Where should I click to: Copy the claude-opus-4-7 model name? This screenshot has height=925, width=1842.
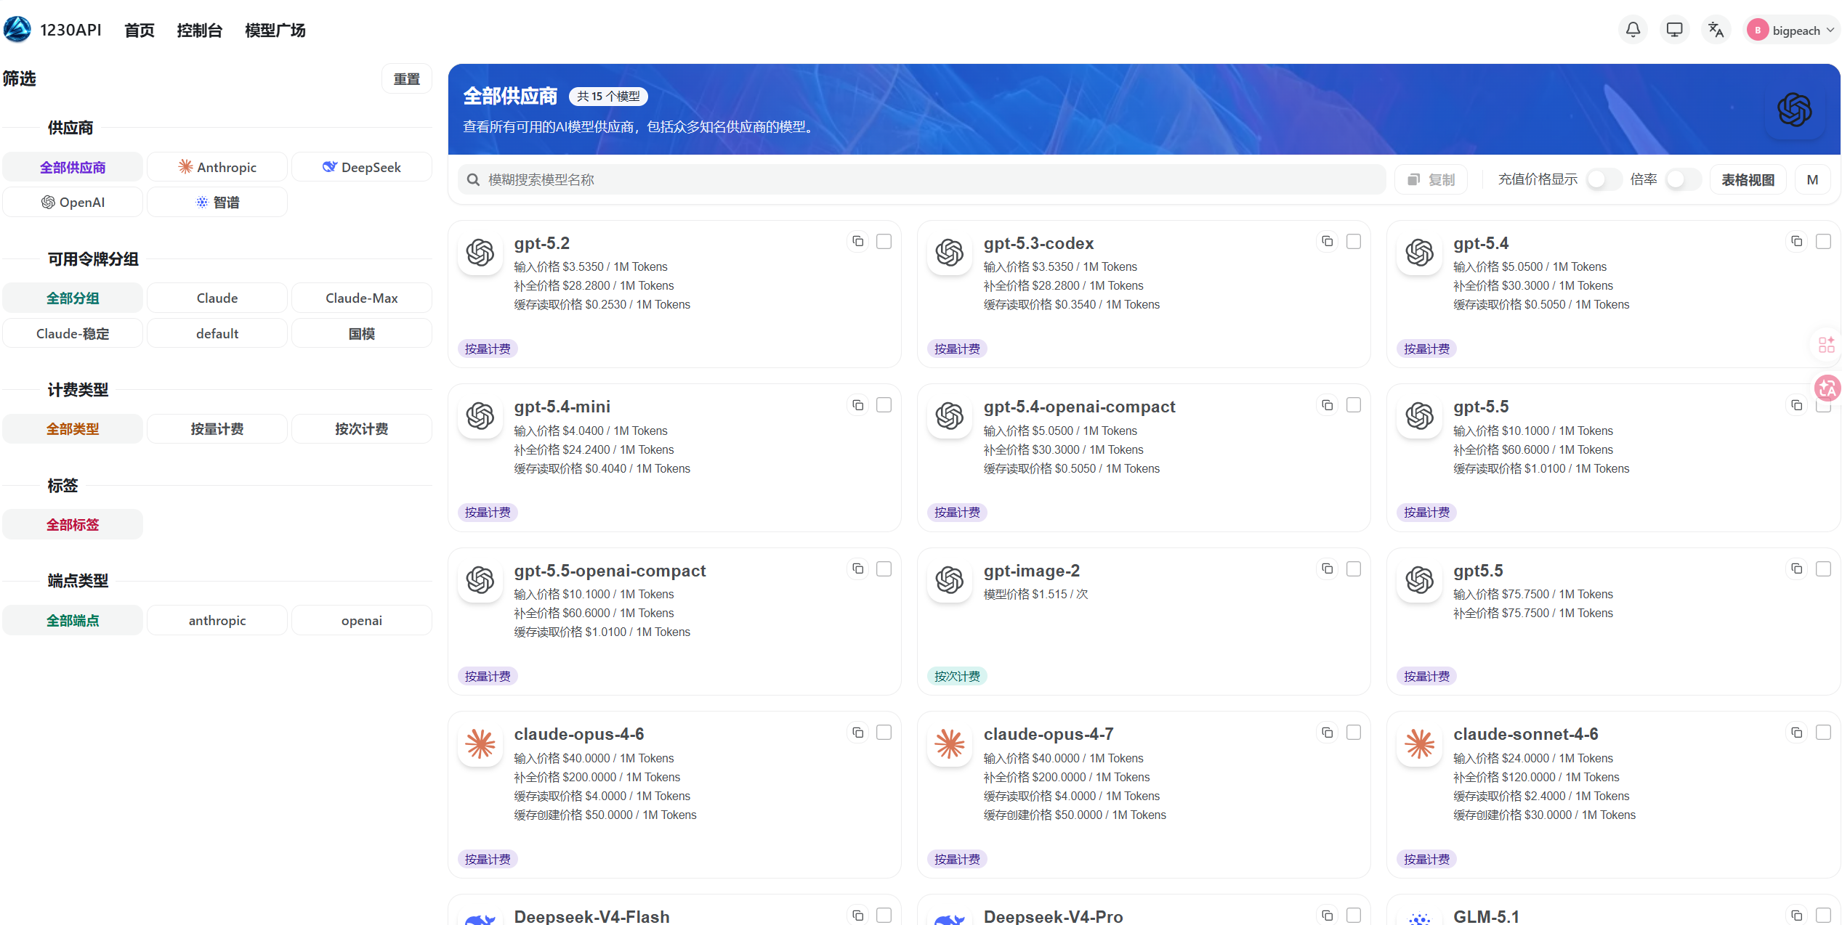tap(1327, 733)
